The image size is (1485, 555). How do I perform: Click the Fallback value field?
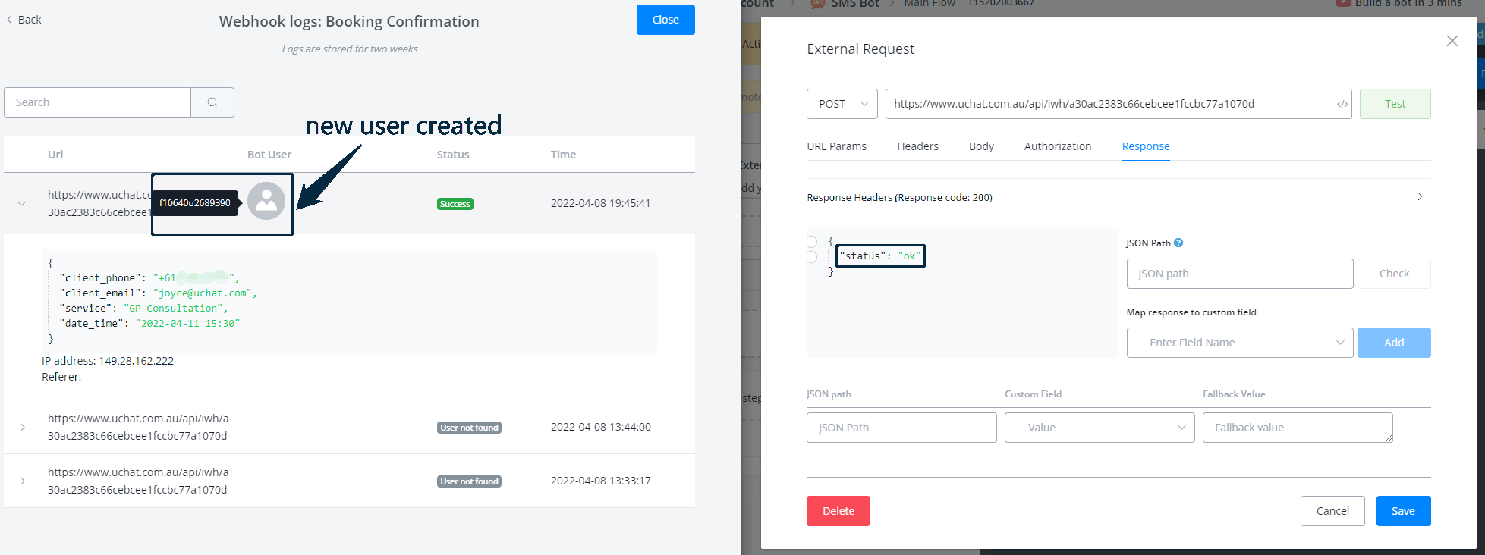[1298, 428]
